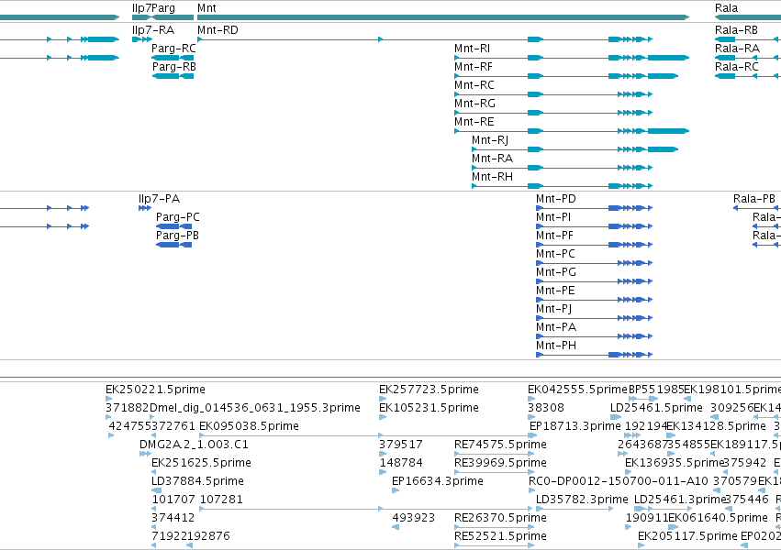Select EST EK134128.5prime
This screenshot has height=550, width=781.
(x=716, y=426)
